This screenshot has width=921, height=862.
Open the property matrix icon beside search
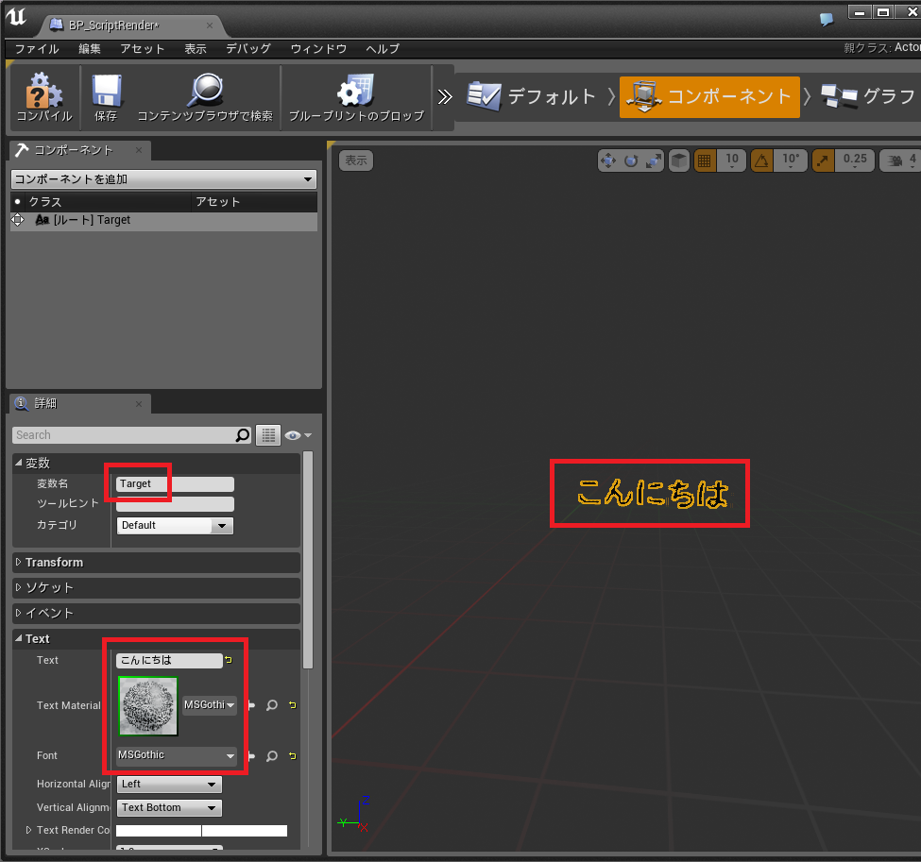(268, 435)
